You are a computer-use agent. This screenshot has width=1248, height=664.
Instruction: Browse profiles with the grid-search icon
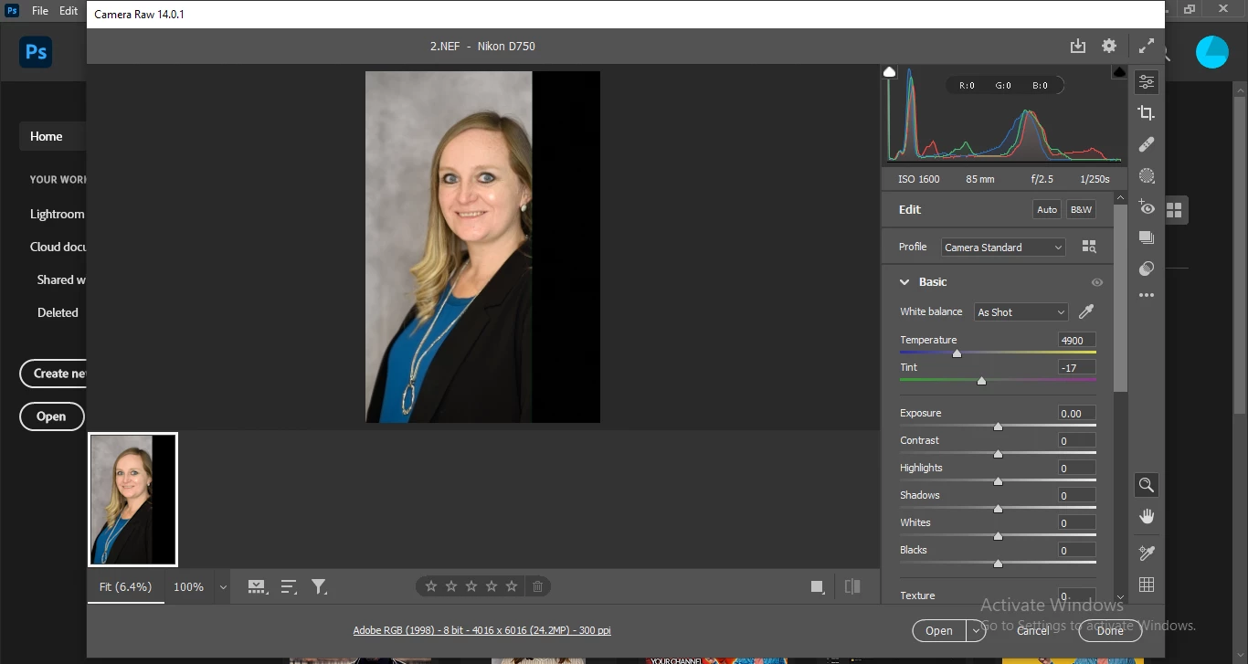[x=1089, y=247]
